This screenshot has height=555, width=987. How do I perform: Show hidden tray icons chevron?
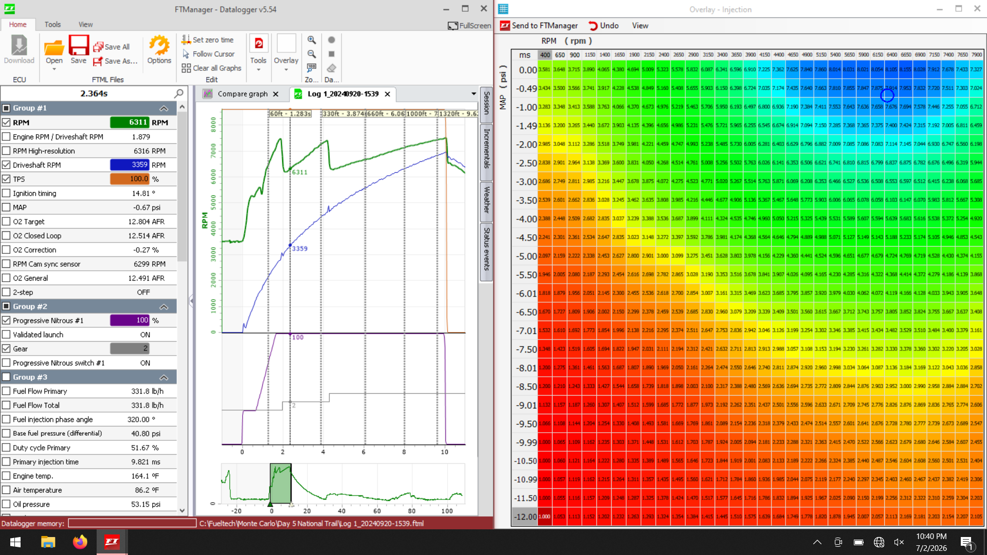pos(817,542)
